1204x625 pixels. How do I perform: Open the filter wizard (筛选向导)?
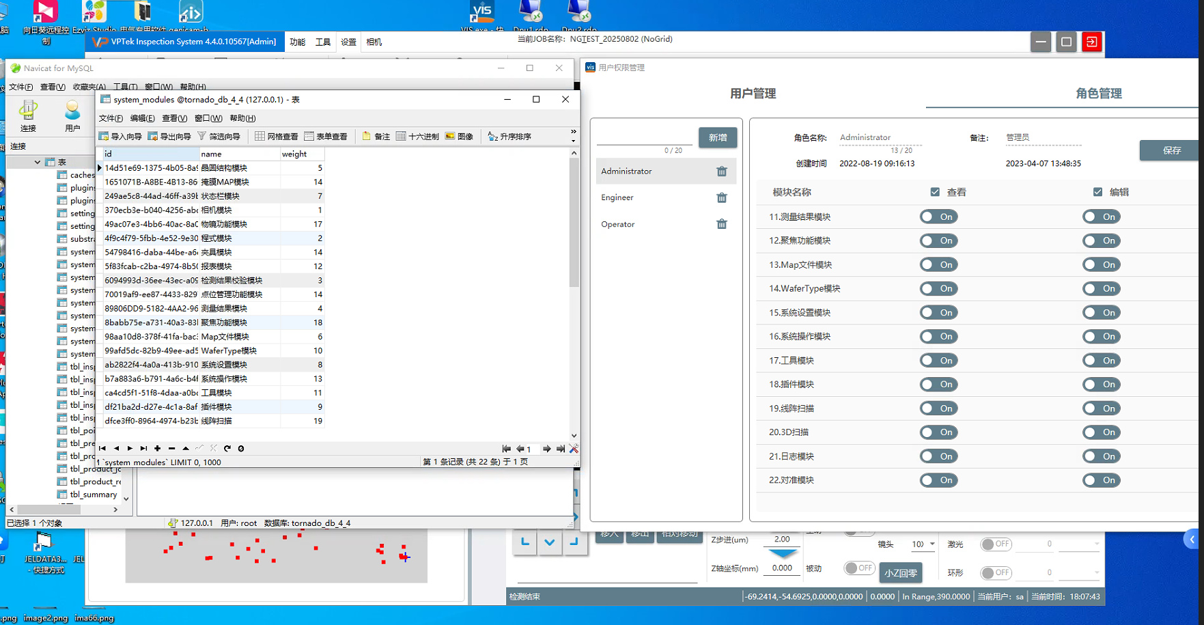219,137
